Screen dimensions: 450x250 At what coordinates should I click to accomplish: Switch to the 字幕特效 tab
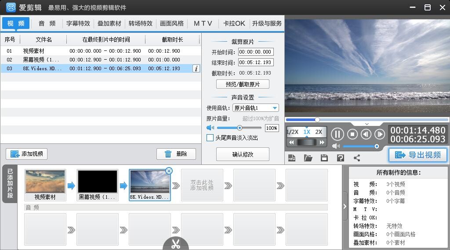(78, 24)
